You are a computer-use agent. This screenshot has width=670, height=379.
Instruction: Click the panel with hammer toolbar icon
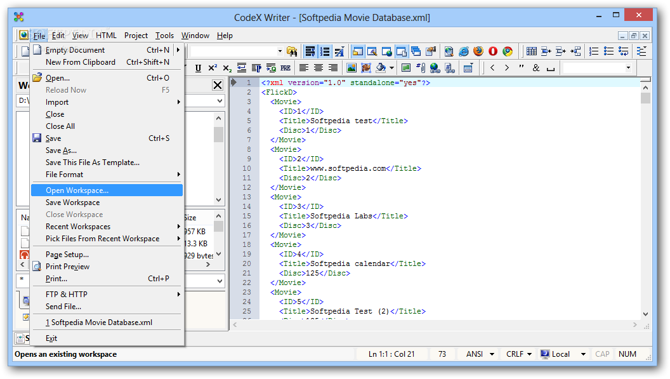(x=372, y=52)
